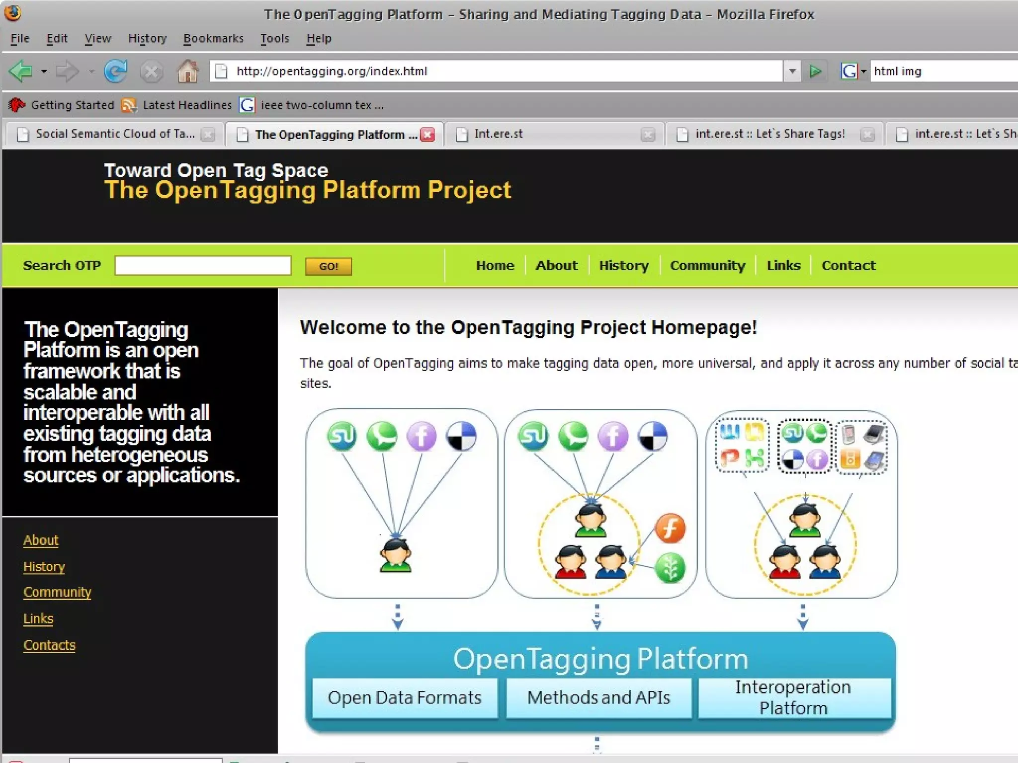This screenshot has width=1018, height=763.
Task: Open the Tools menu
Action: [x=274, y=38]
